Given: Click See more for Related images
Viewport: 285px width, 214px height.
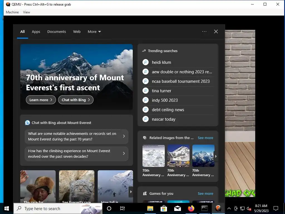Looking at the screenshot, I should pyautogui.click(x=205, y=138).
